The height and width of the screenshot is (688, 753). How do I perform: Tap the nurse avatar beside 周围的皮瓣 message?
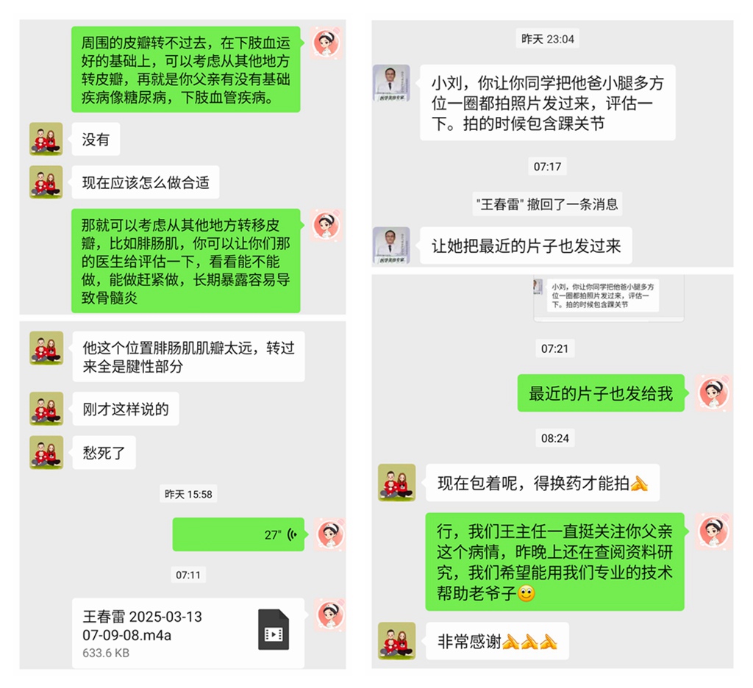click(x=326, y=43)
